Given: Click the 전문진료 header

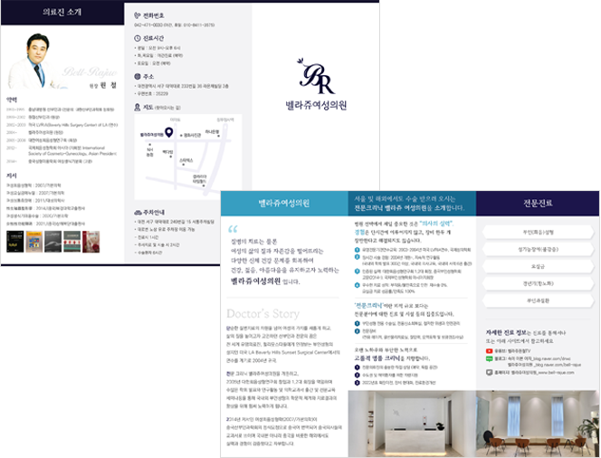Looking at the screenshot, I should pos(538,203).
